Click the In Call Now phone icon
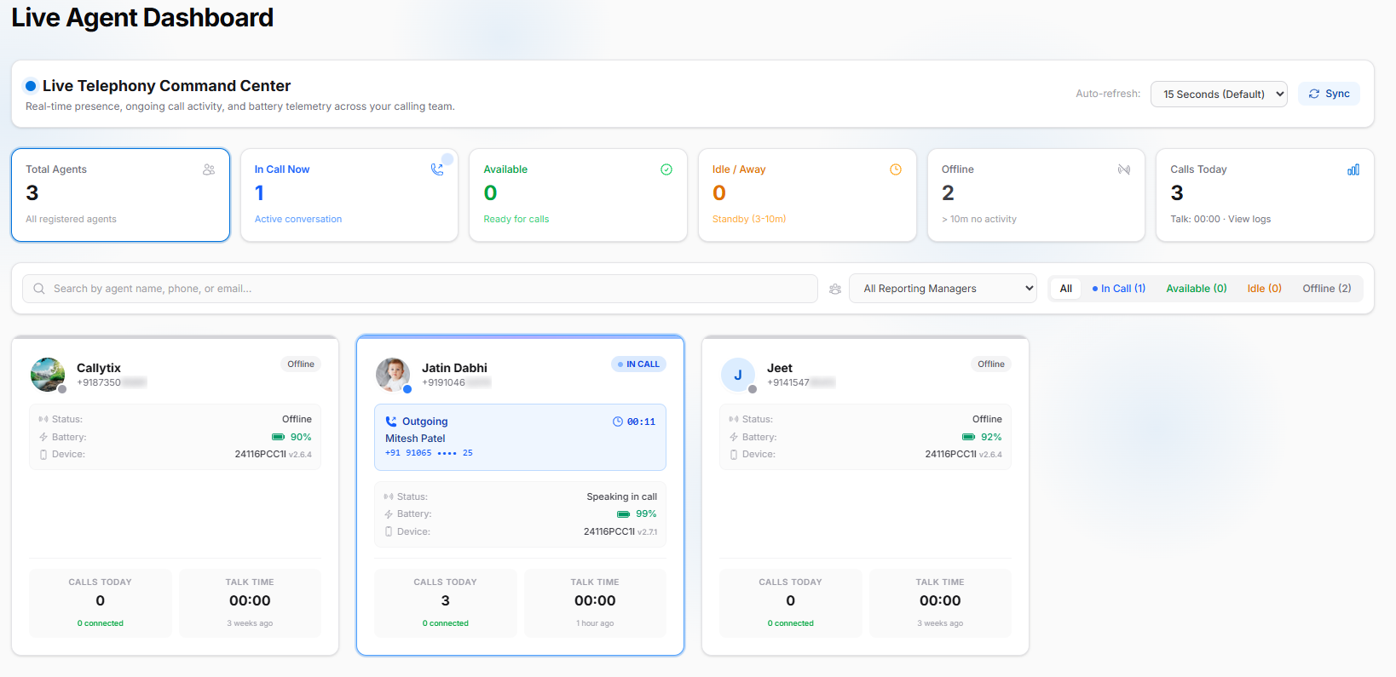 [x=437, y=169]
